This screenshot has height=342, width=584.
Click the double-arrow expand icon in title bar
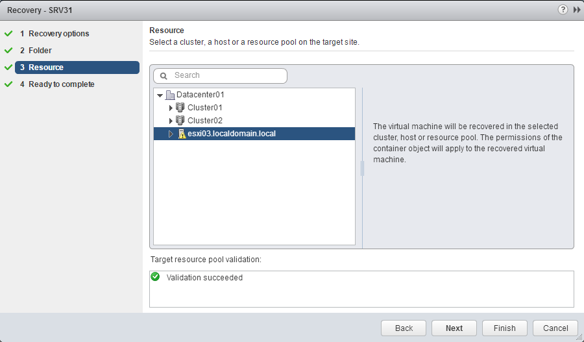tap(576, 10)
